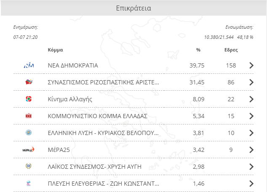Click the 10.380/21.544 count
267x192 pixels.
pyautogui.click(x=219, y=37)
